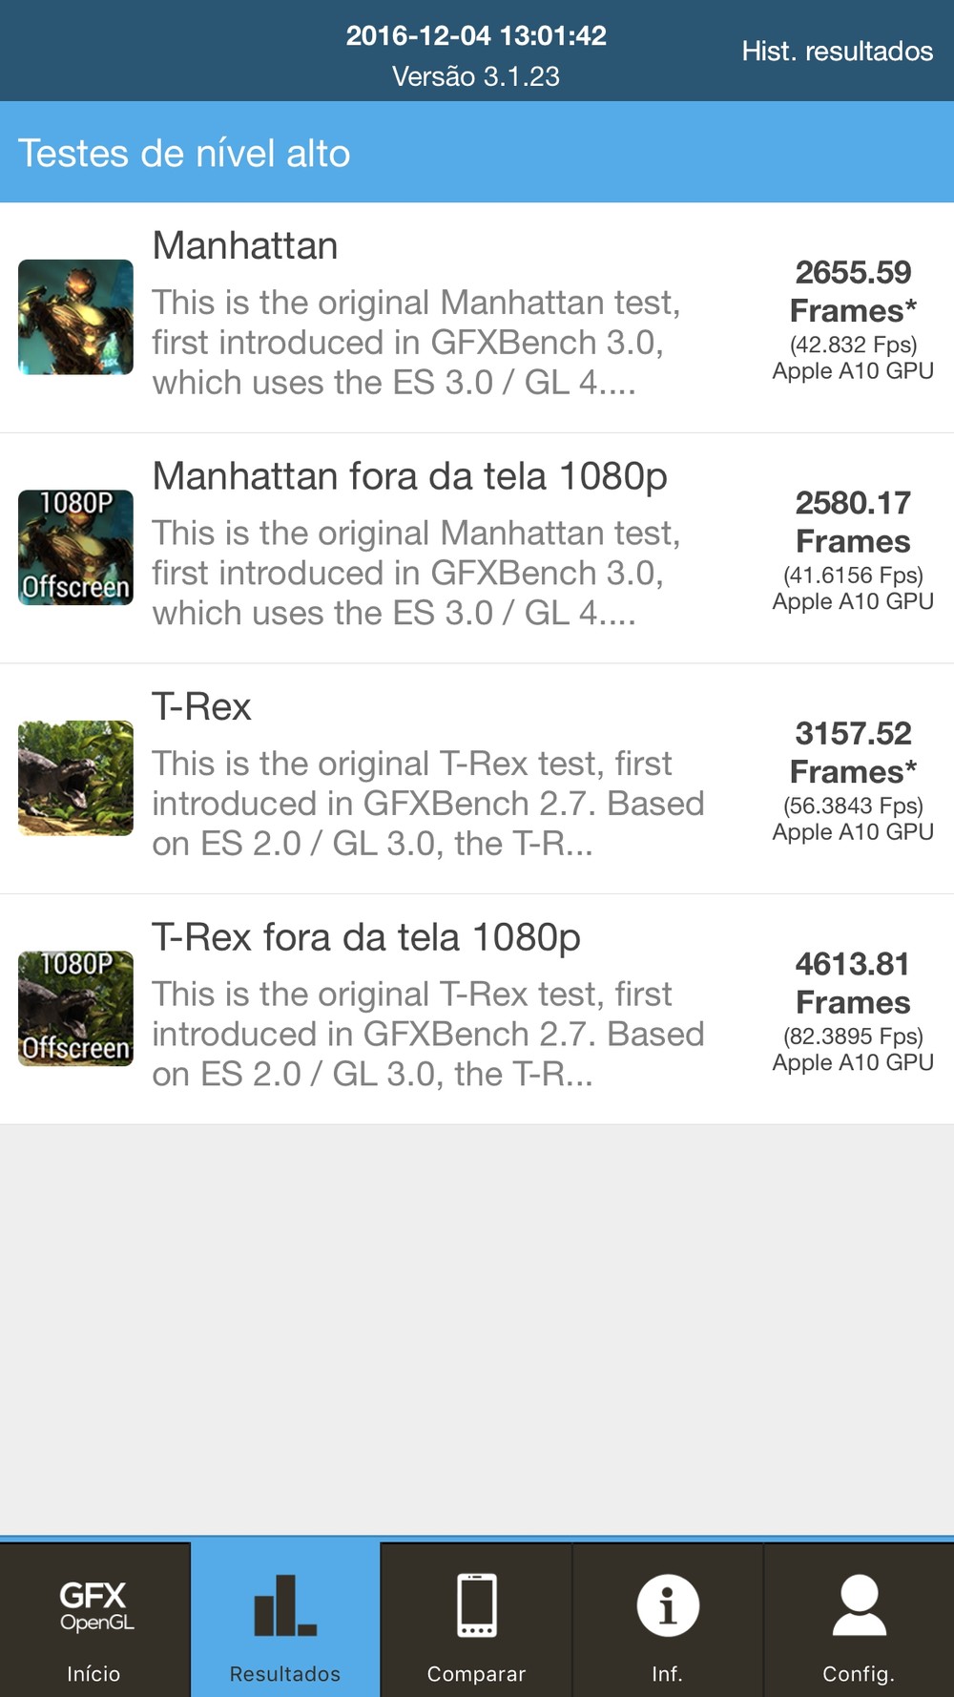Select the Manhattan test title
The width and height of the screenshot is (954, 1697).
(x=245, y=246)
